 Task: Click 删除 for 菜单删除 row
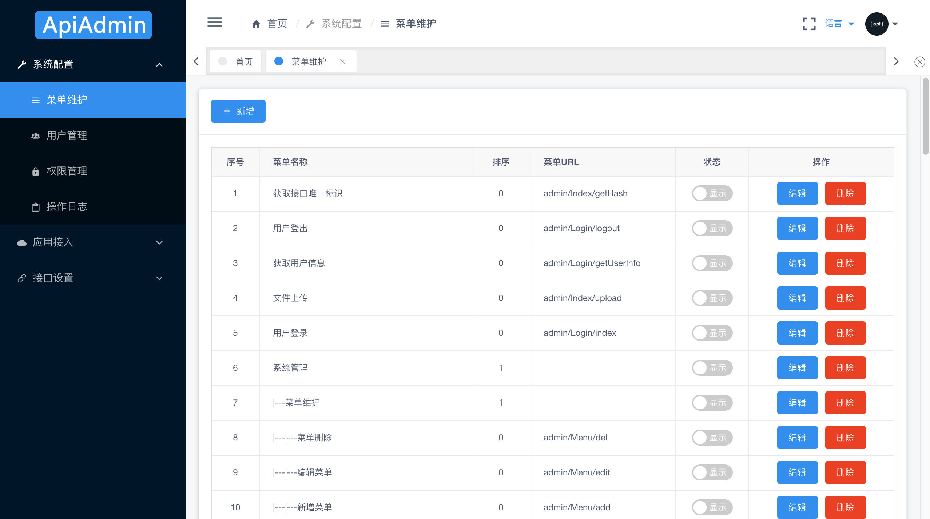click(x=846, y=438)
